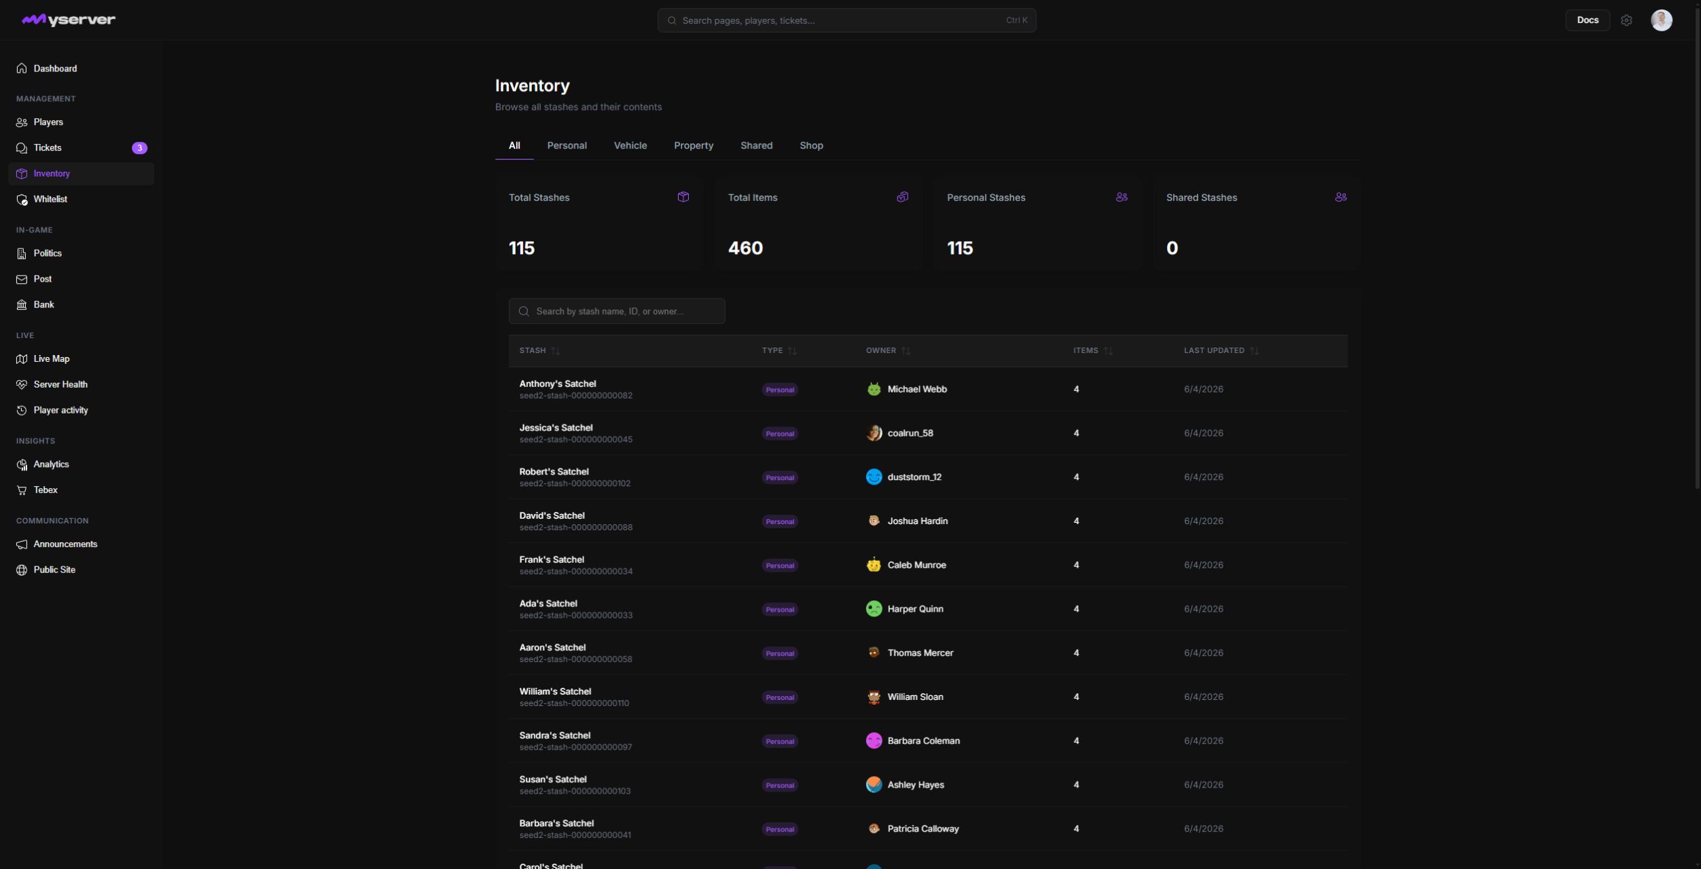The image size is (1701, 869).
Task: Click the global search pages field
Action: (846, 20)
